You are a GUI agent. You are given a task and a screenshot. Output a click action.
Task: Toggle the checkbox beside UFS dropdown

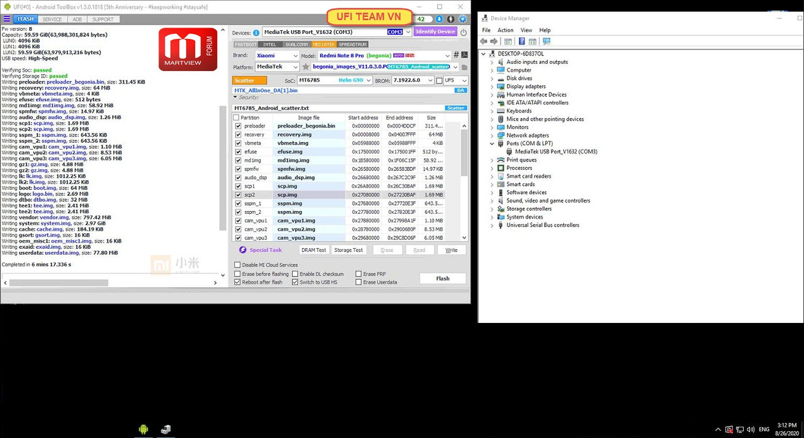point(439,80)
